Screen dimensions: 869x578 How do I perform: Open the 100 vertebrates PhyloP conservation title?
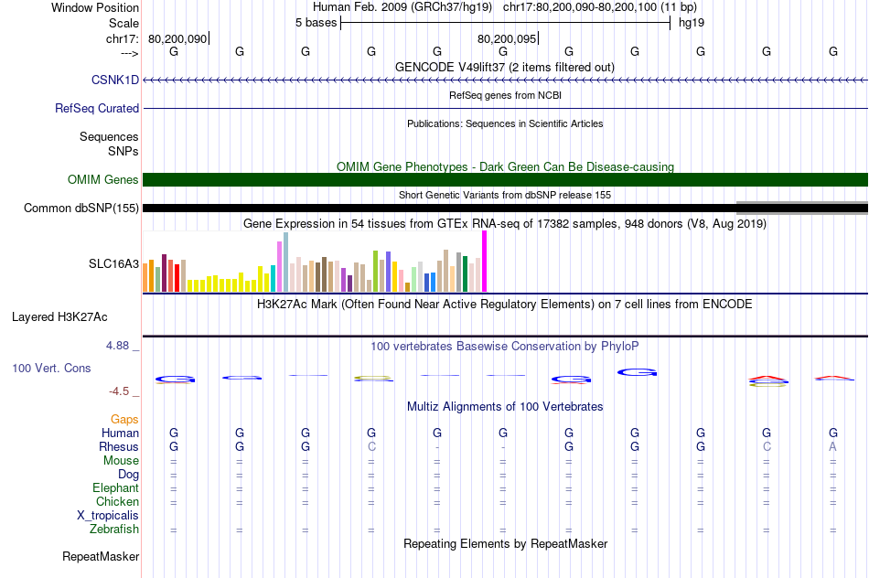click(x=505, y=347)
